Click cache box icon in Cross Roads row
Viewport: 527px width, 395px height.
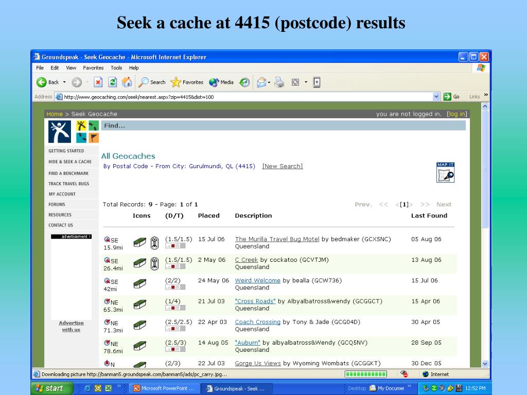(x=140, y=304)
